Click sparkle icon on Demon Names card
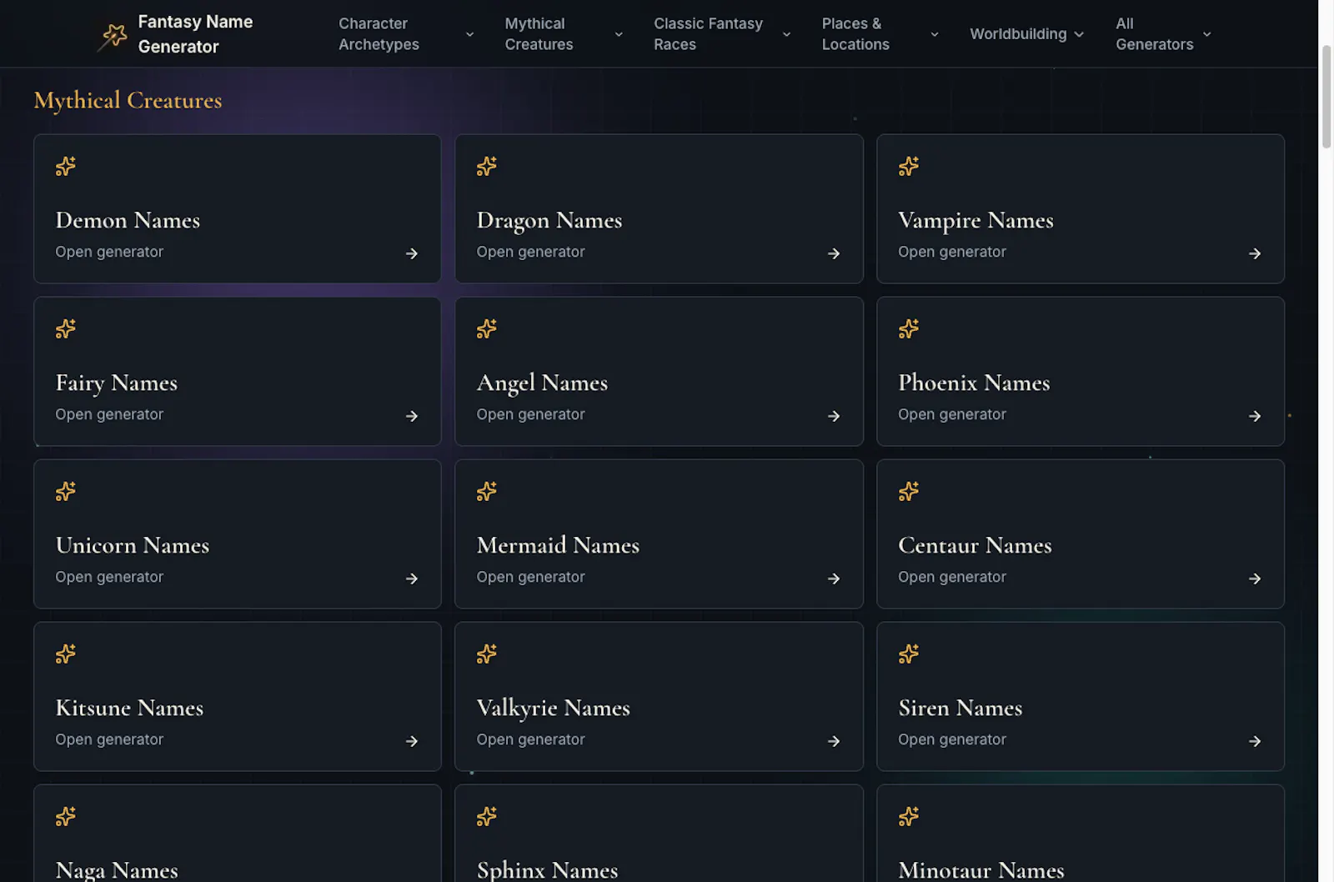 tap(66, 166)
